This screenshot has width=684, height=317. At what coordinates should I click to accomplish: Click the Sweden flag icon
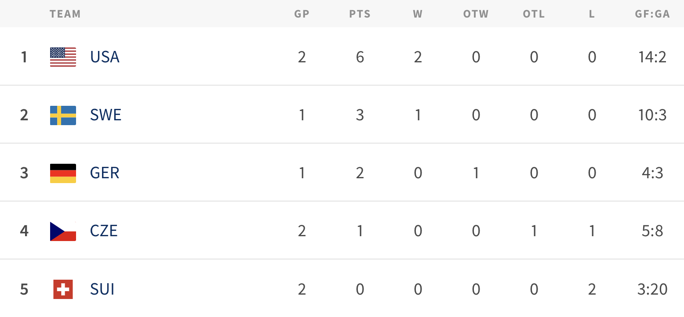63,115
